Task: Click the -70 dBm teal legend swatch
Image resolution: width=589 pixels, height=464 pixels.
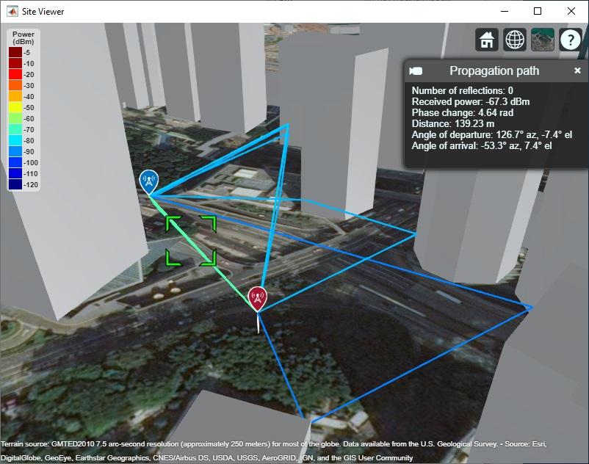Action: [15, 129]
